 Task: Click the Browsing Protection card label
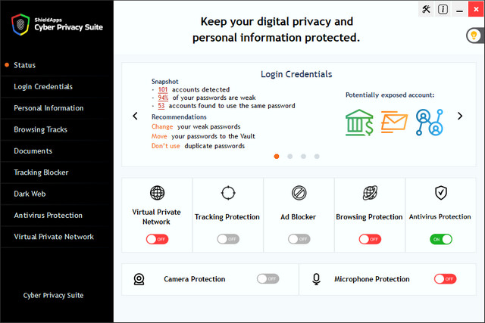point(369,217)
